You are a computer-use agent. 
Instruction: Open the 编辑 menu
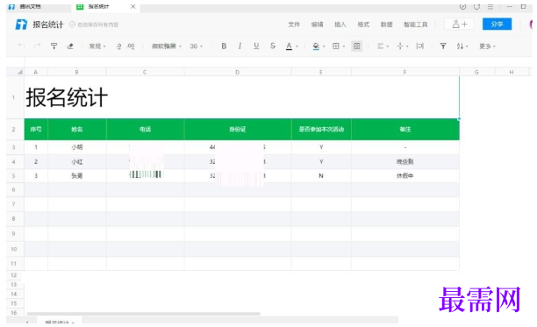click(x=317, y=25)
